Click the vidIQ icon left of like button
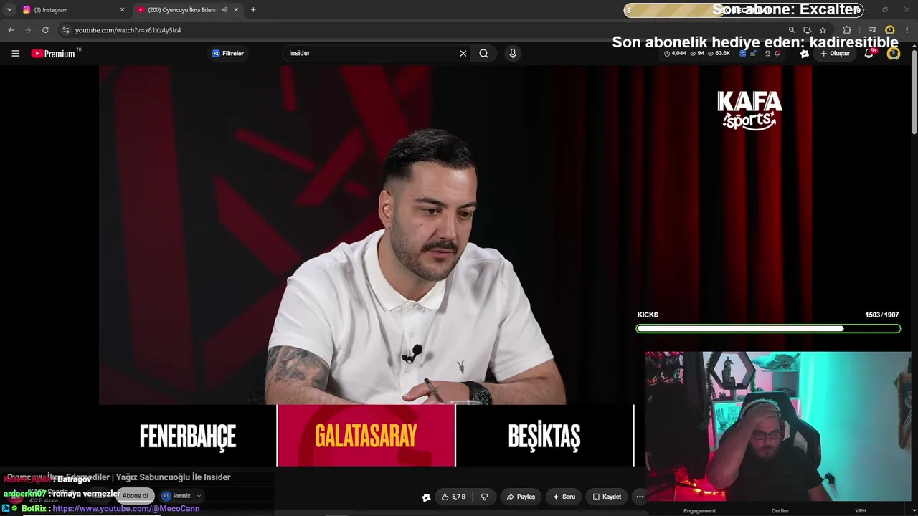Screen dimensions: 918x516 click(426, 497)
